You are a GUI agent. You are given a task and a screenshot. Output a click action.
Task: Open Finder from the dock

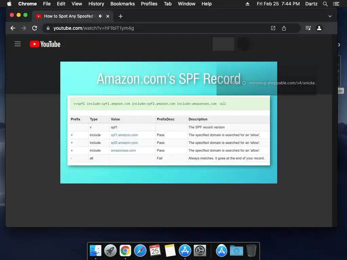tap(95, 251)
